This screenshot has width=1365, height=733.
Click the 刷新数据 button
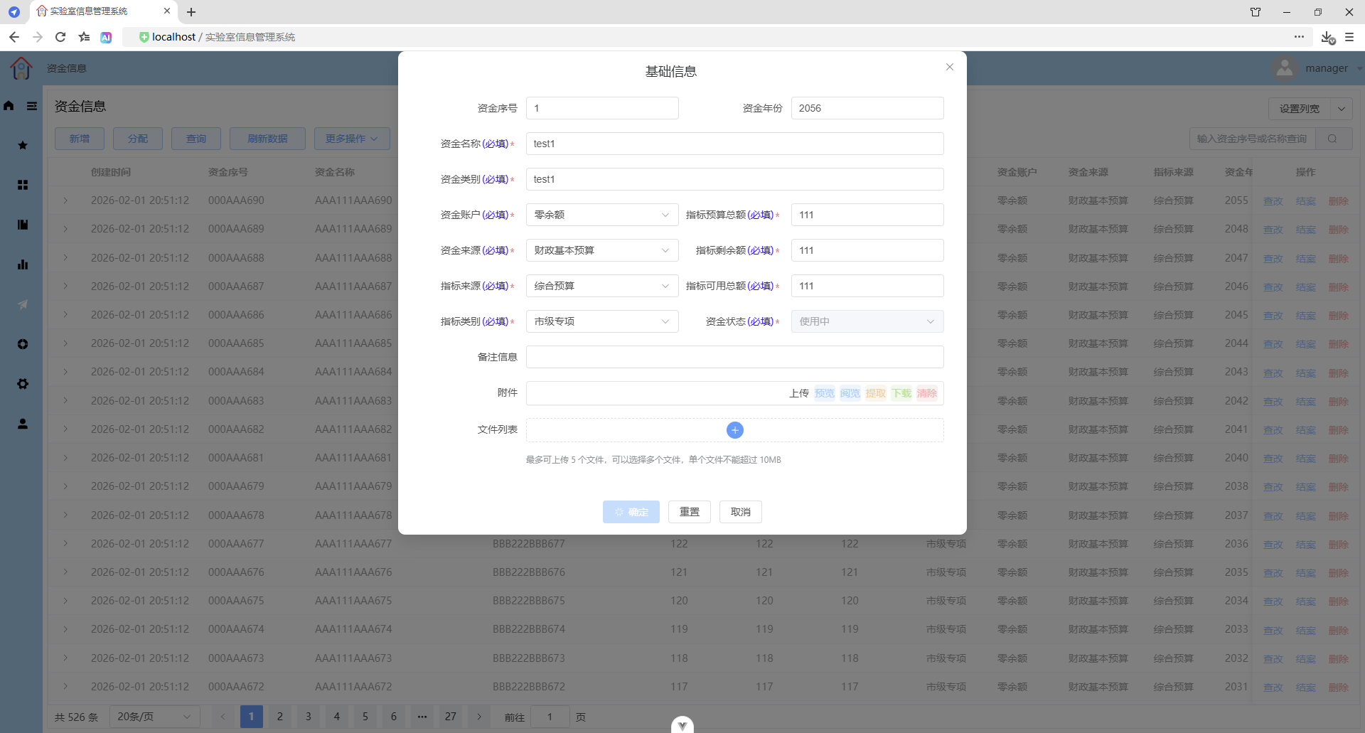point(267,139)
